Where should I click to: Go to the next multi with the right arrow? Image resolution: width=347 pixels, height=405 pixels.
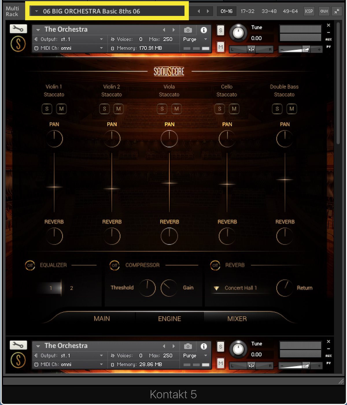click(208, 11)
